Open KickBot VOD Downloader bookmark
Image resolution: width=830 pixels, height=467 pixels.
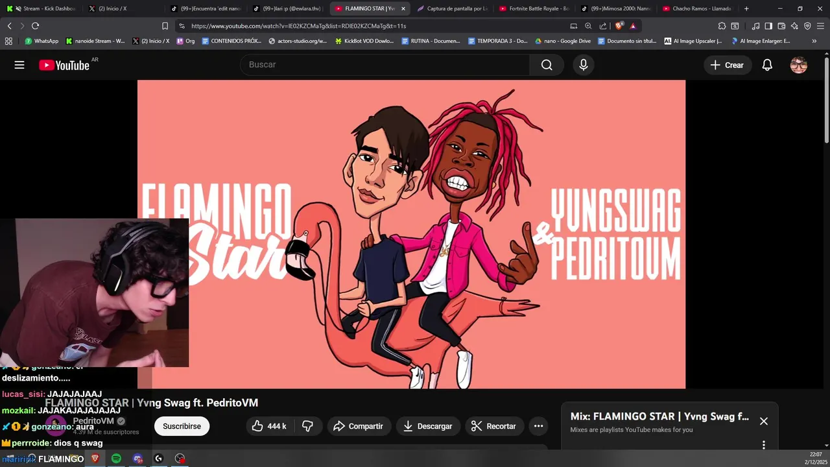364,41
